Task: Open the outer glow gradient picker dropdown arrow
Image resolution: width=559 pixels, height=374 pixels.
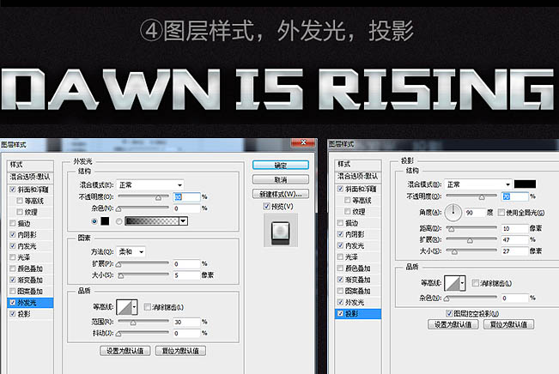Action: point(183,221)
